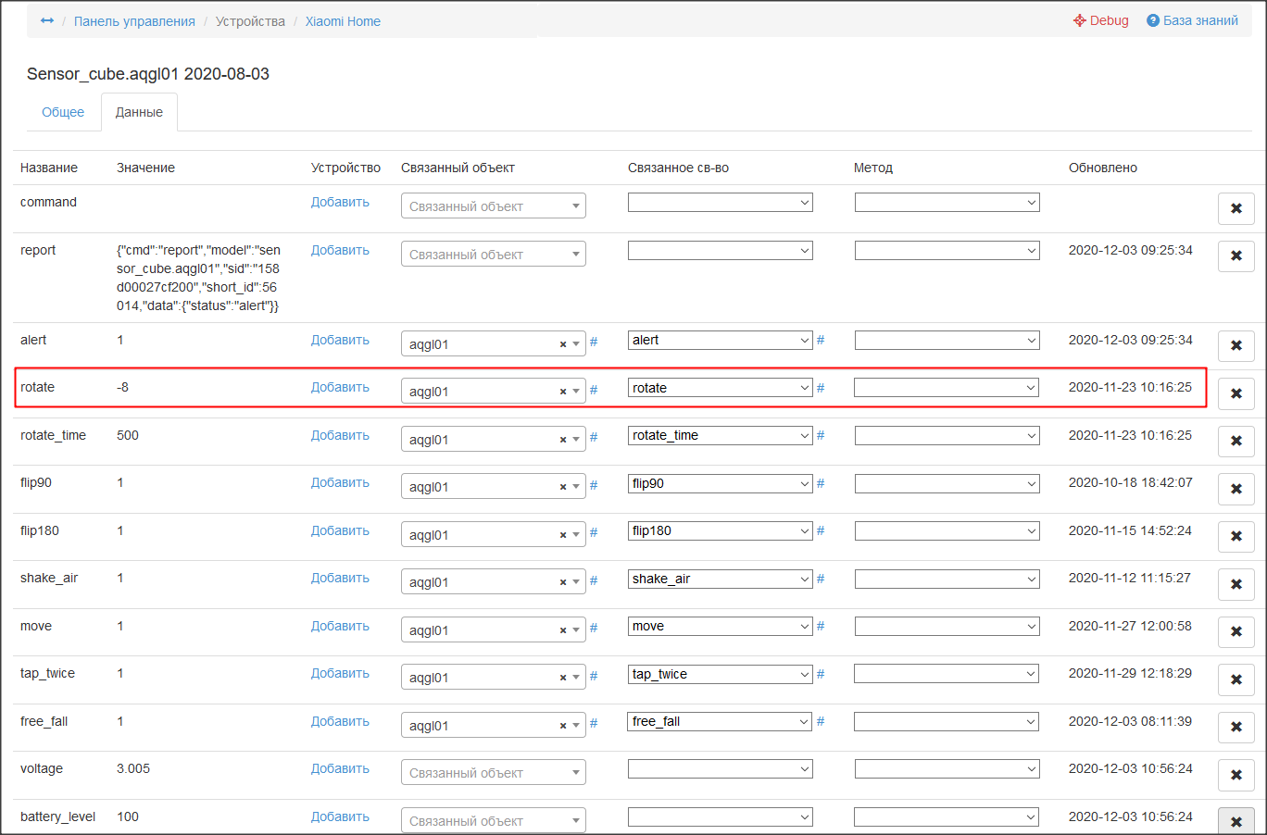The width and height of the screenshot is (1267, 835).
Task: Select the Данные tab
Action: click(139, 112)
